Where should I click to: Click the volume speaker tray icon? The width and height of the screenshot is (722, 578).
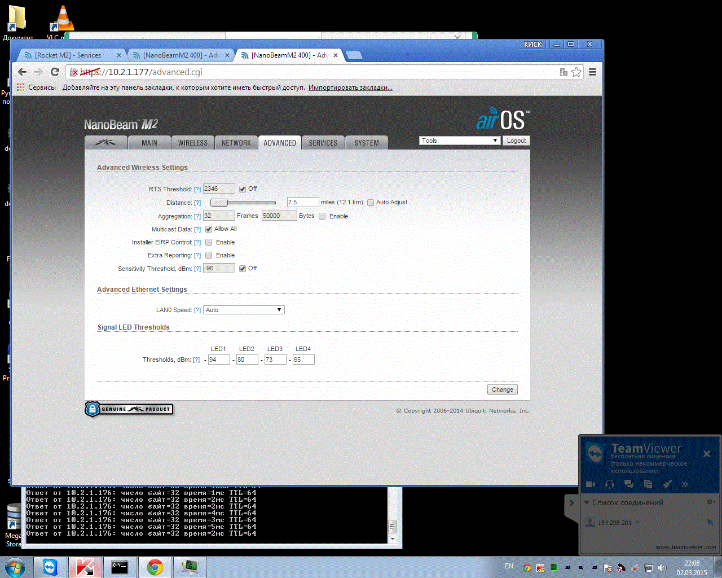(662, 567)
